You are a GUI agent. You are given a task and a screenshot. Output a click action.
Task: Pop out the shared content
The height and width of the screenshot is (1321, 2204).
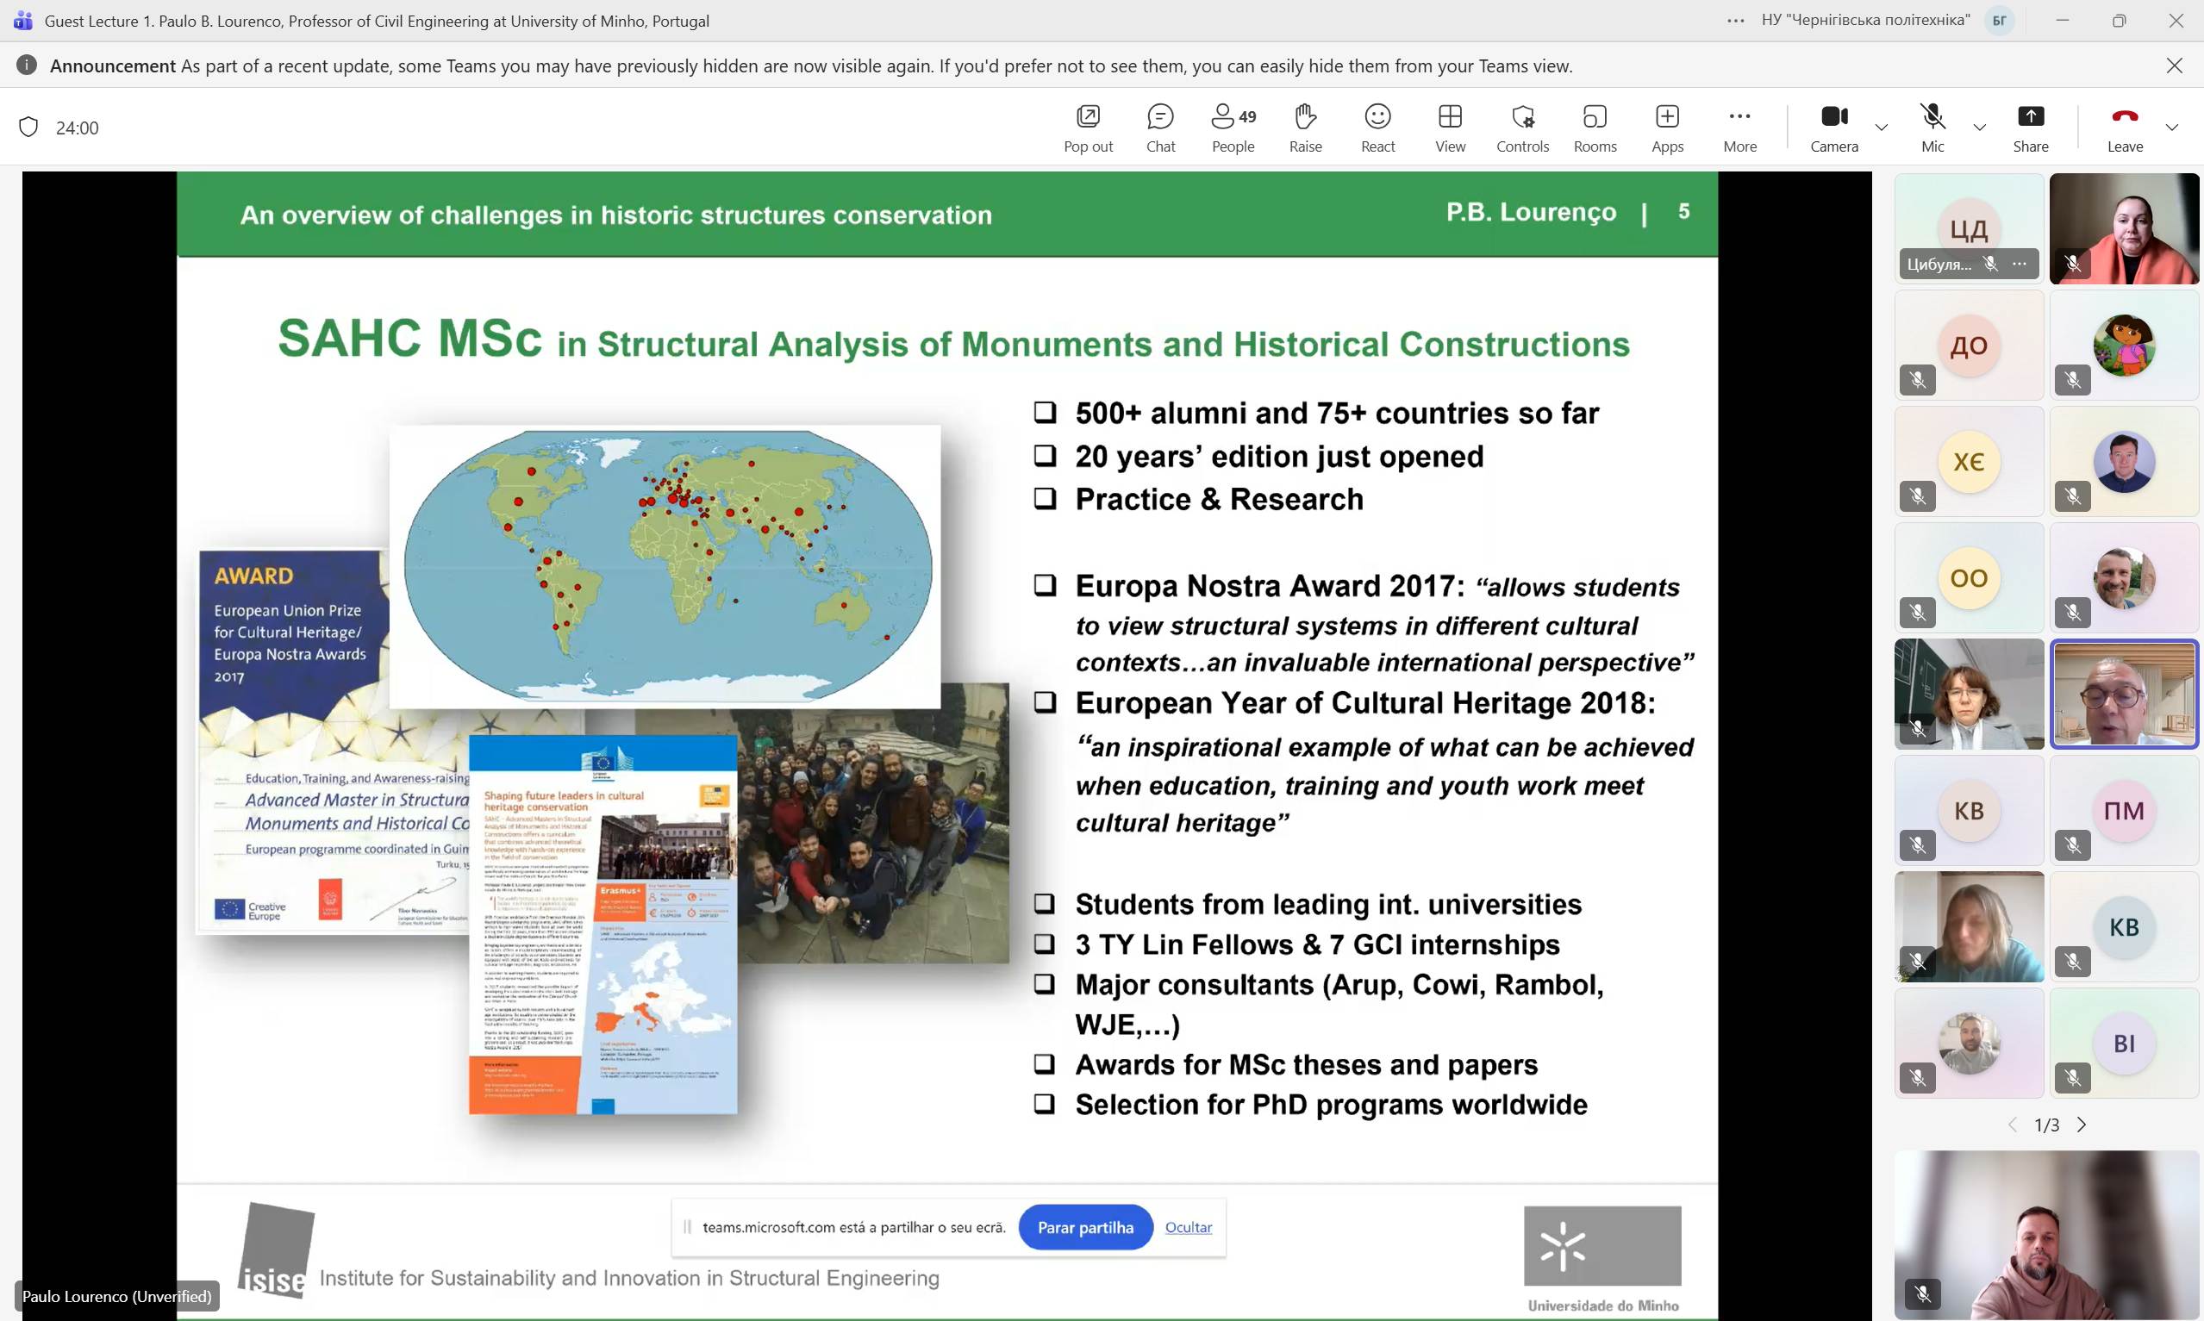coord(1088,128)
